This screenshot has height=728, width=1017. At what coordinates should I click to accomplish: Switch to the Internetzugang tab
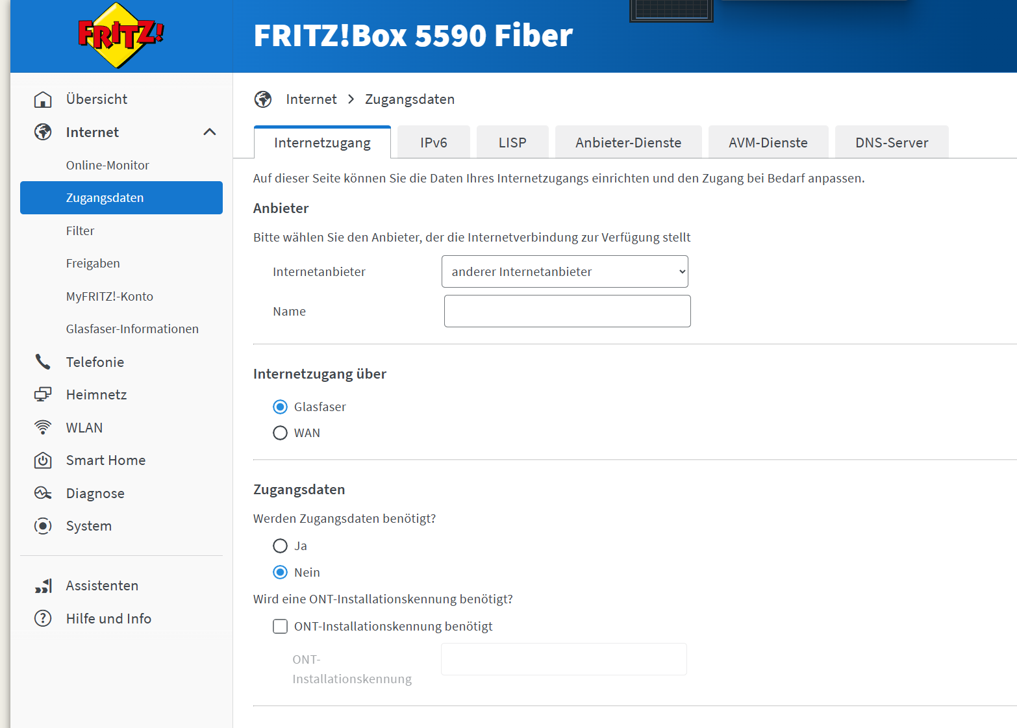tap(322, 142)
